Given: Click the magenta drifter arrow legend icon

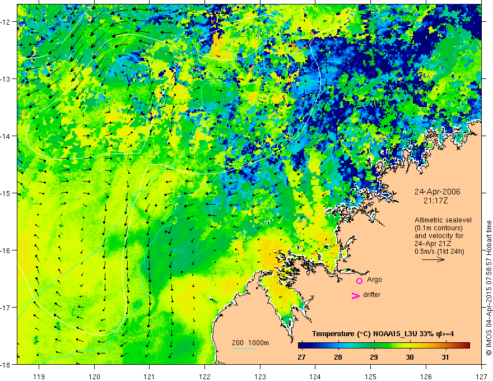Looking at the screenshot, I should (356, 295).
